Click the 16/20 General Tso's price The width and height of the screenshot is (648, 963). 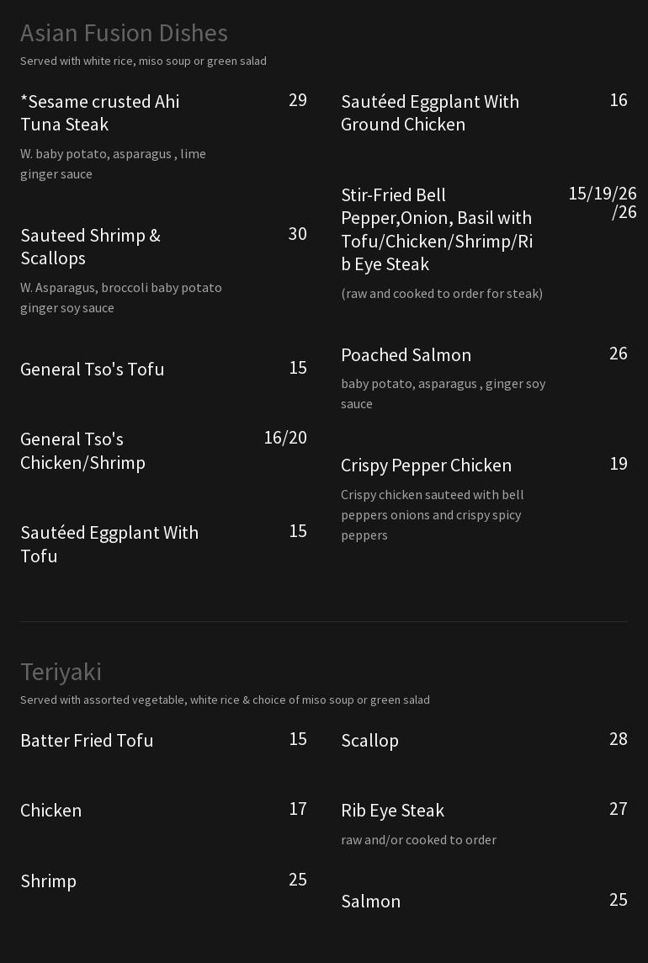pyautogui.click(x=285, y=438)
